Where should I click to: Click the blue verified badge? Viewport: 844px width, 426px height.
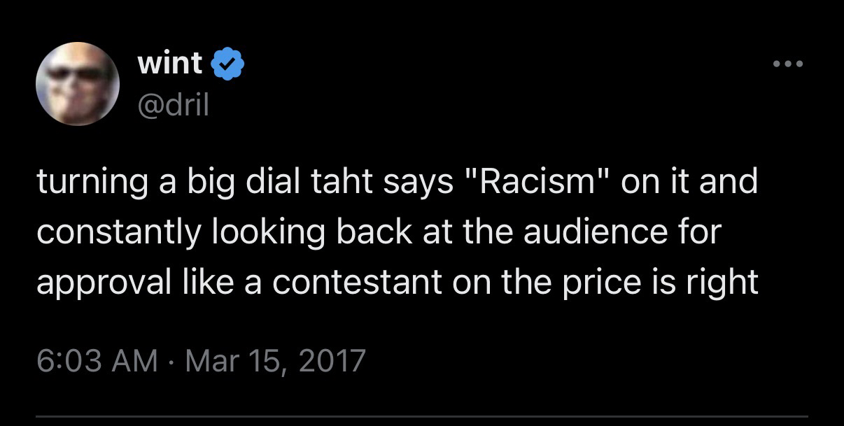227,64
